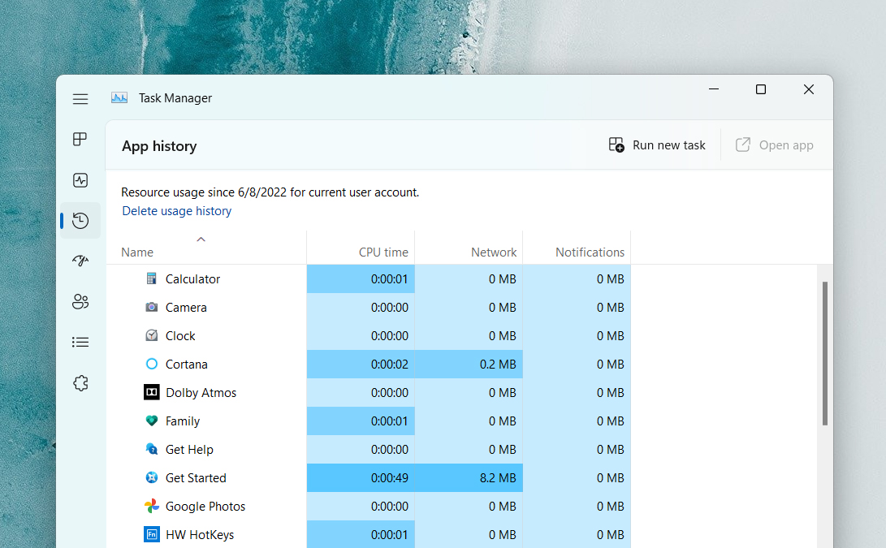
Task: Sort by the Name column header
Action: 137,252
